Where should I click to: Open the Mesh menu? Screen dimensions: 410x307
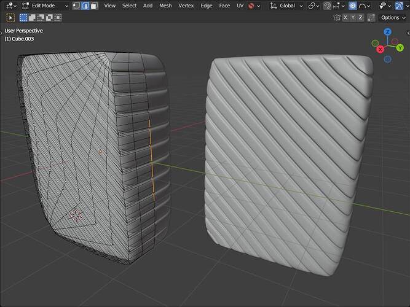pyautogui.click(x=165, y=6)
